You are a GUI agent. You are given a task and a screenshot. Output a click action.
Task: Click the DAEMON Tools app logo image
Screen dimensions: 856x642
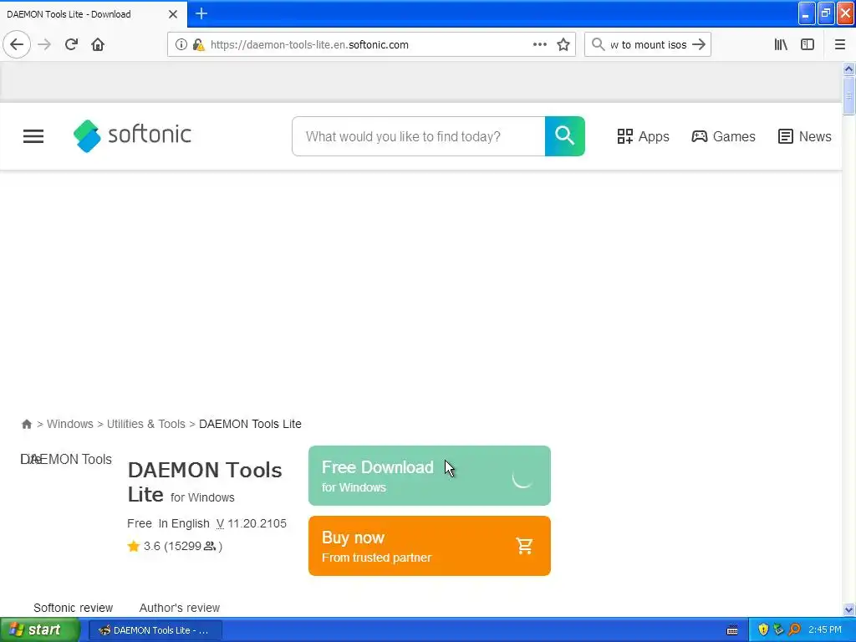66,459
